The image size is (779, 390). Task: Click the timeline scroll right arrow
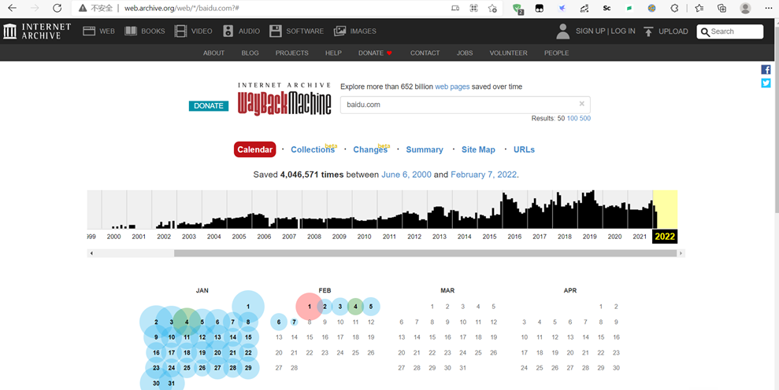pyautogui.click(x=681, y=253)
